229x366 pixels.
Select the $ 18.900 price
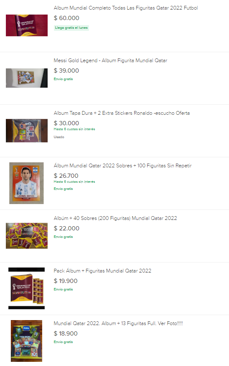click(x=66, y=333)
